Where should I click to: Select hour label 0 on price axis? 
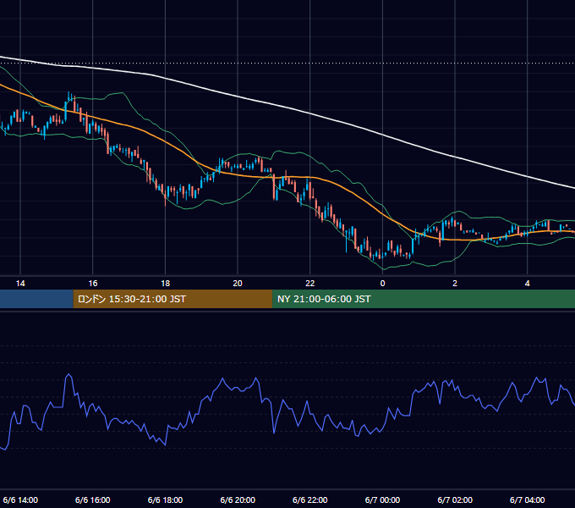pos(382,284)
